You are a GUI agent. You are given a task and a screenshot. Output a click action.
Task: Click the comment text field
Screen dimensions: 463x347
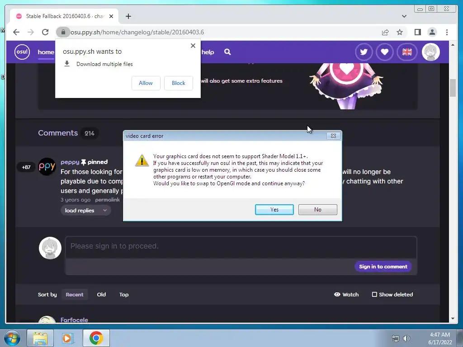point(241,247)
